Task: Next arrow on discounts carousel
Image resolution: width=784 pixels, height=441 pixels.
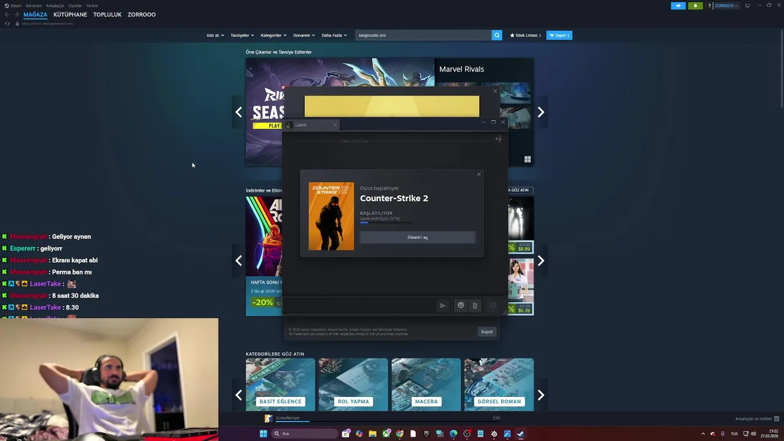Action: 541,261
